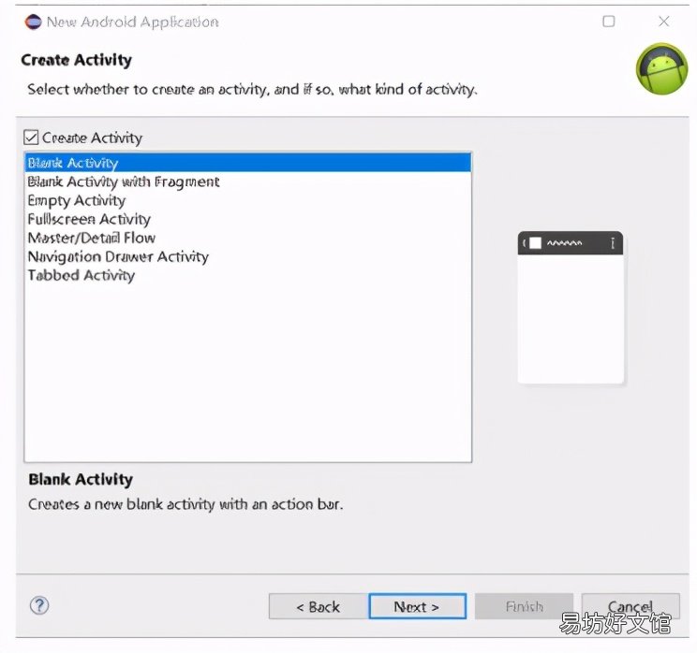
Task: Click the Eclipse icon in title bar
Action: pyautogui.click(x=33, y=22)
